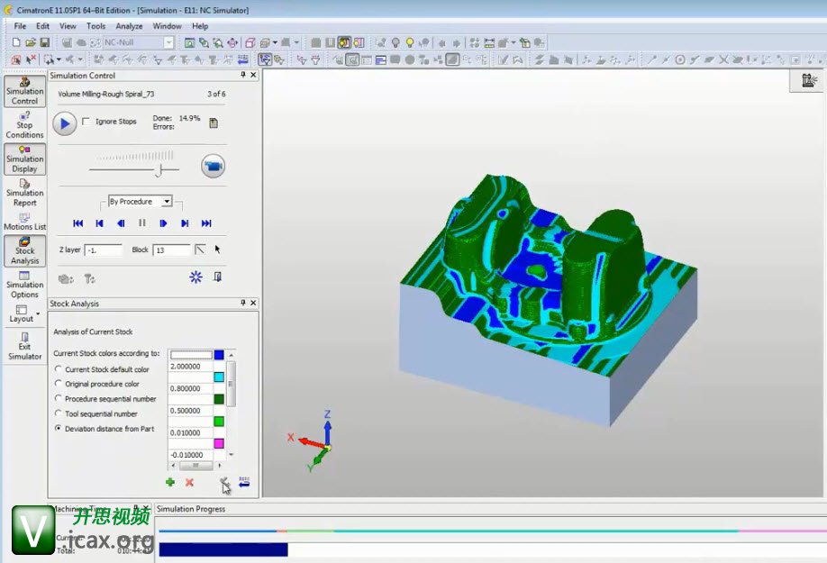This screenshot has height=563, width=827.
Task: Open the Tools menu
Action: pyautogui.click(x=95, y=26)
